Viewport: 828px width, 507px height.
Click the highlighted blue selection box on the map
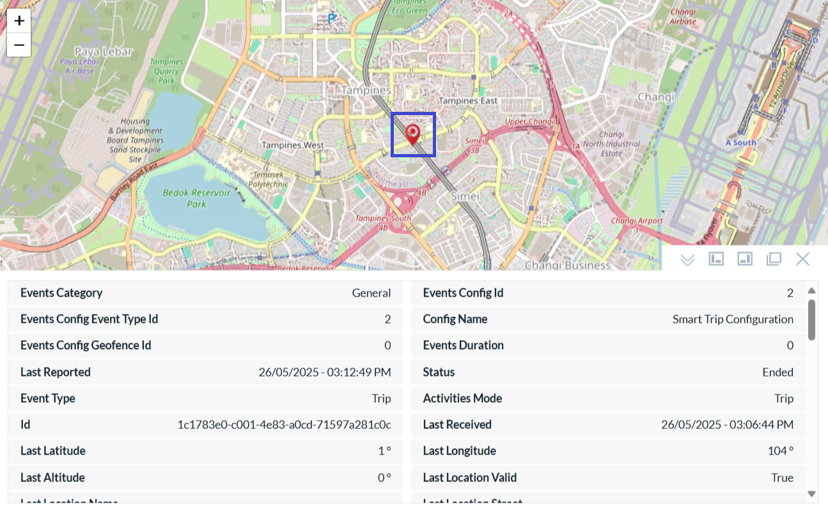(x=413, y=134)
